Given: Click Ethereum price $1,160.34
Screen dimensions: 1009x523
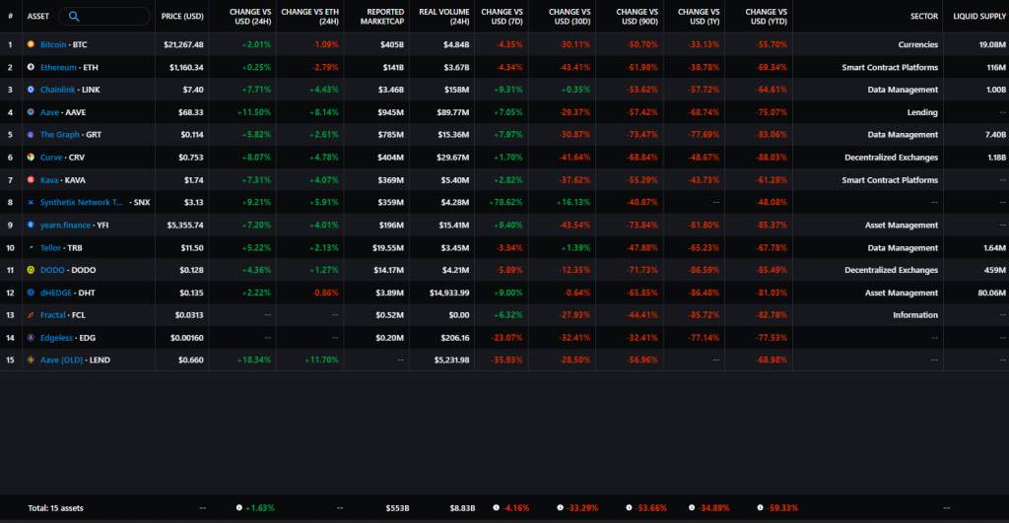Looking at the screenshot, I should tap(186, 67).
